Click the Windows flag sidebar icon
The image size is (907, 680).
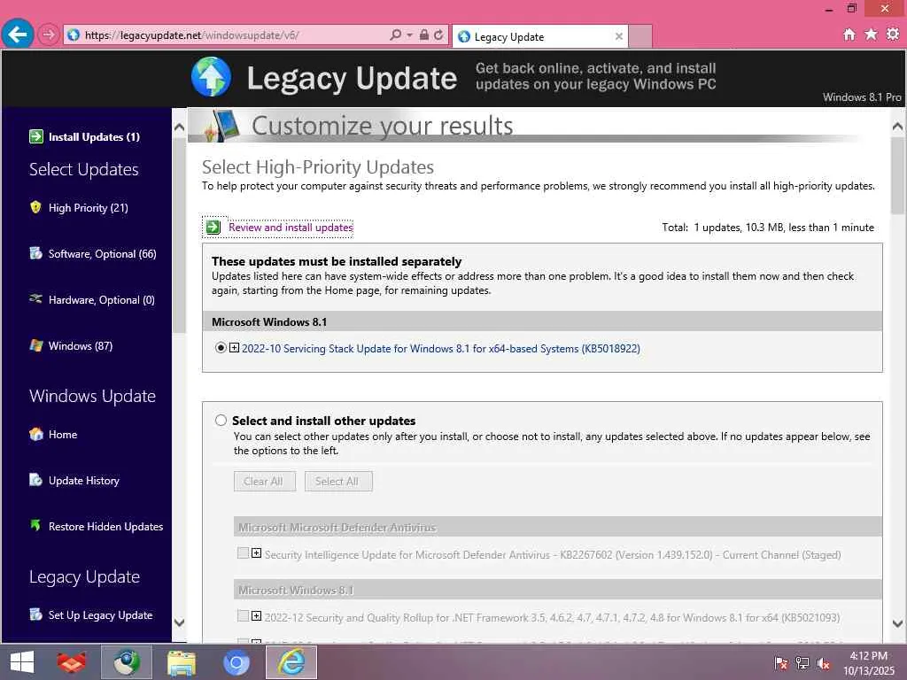35,345
